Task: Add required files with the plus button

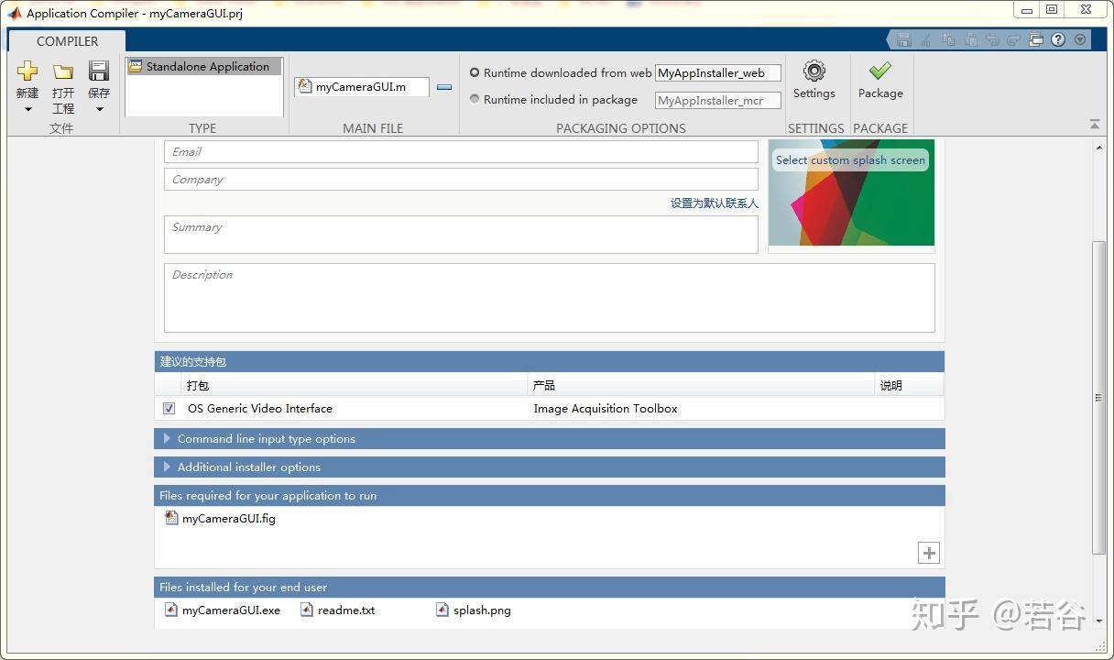Action: pos(929,553)
